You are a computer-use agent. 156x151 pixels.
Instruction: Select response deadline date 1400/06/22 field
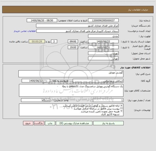103,41
